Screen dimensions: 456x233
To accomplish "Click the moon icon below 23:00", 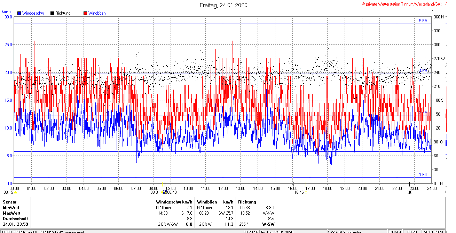I will [x=409, y=192].
